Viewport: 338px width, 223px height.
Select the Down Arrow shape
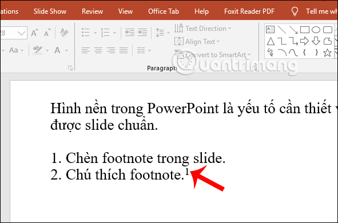click(316, 41)
